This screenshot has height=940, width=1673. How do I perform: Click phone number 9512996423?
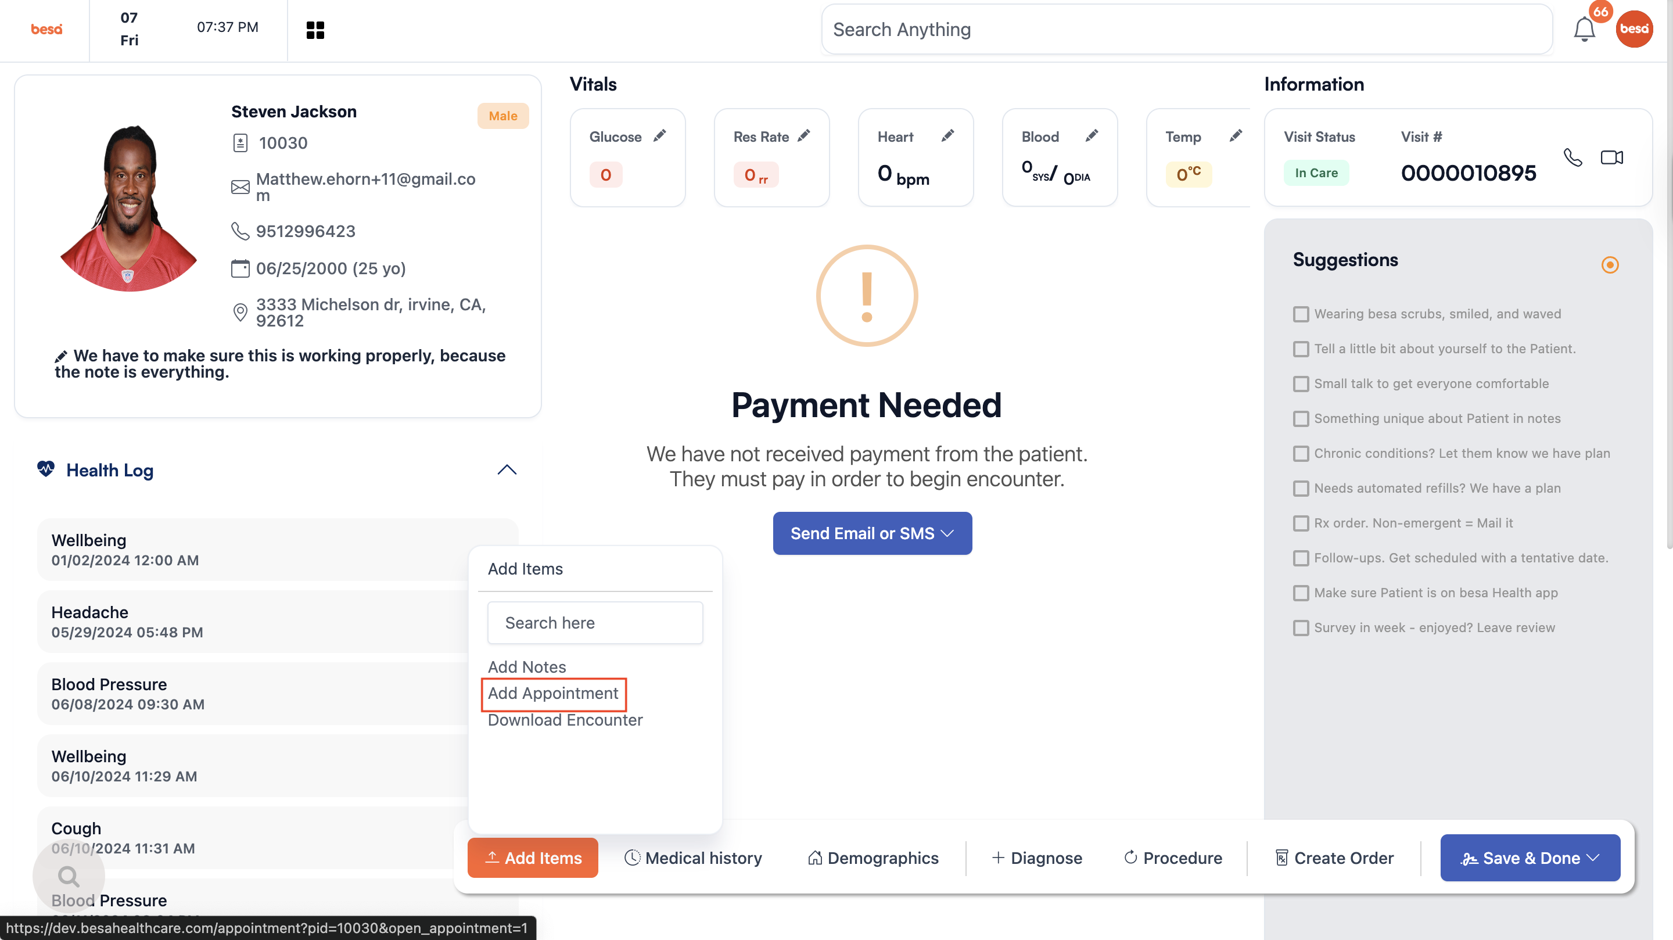305,231
